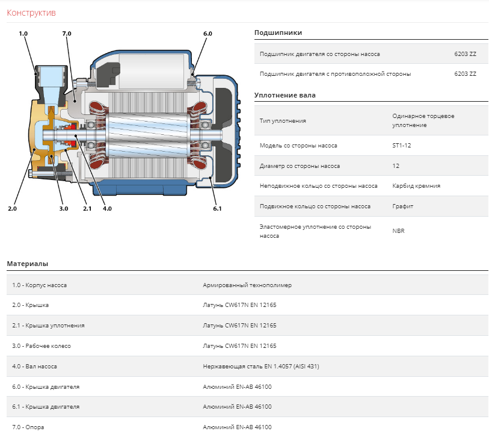Click the 3.0 callout label below the pump
The width and height of the screenshot is (489, 440).
[x=64, y=208]
